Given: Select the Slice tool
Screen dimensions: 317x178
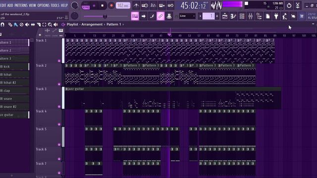Looking at the screenshot, I should pos(39,25).
